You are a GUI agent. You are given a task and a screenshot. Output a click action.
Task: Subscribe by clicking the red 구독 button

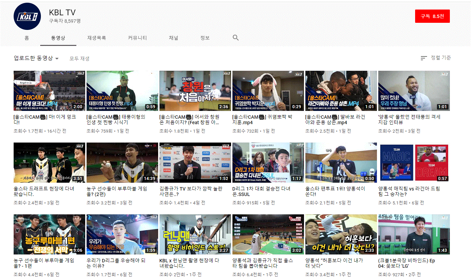[x=432, y=16]
